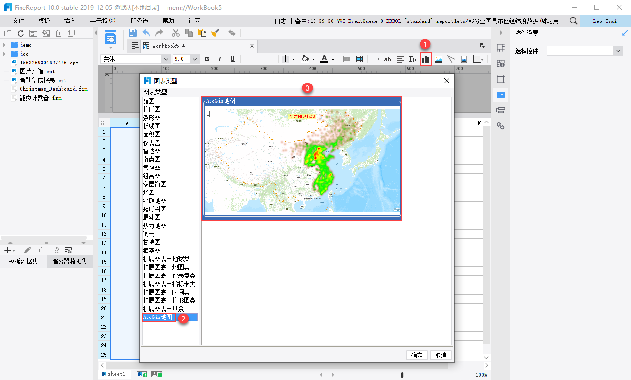Open the insert chart icon
The width and height of the screenshot is (631, 380).
pyautogui.click(x=426, y=59)
